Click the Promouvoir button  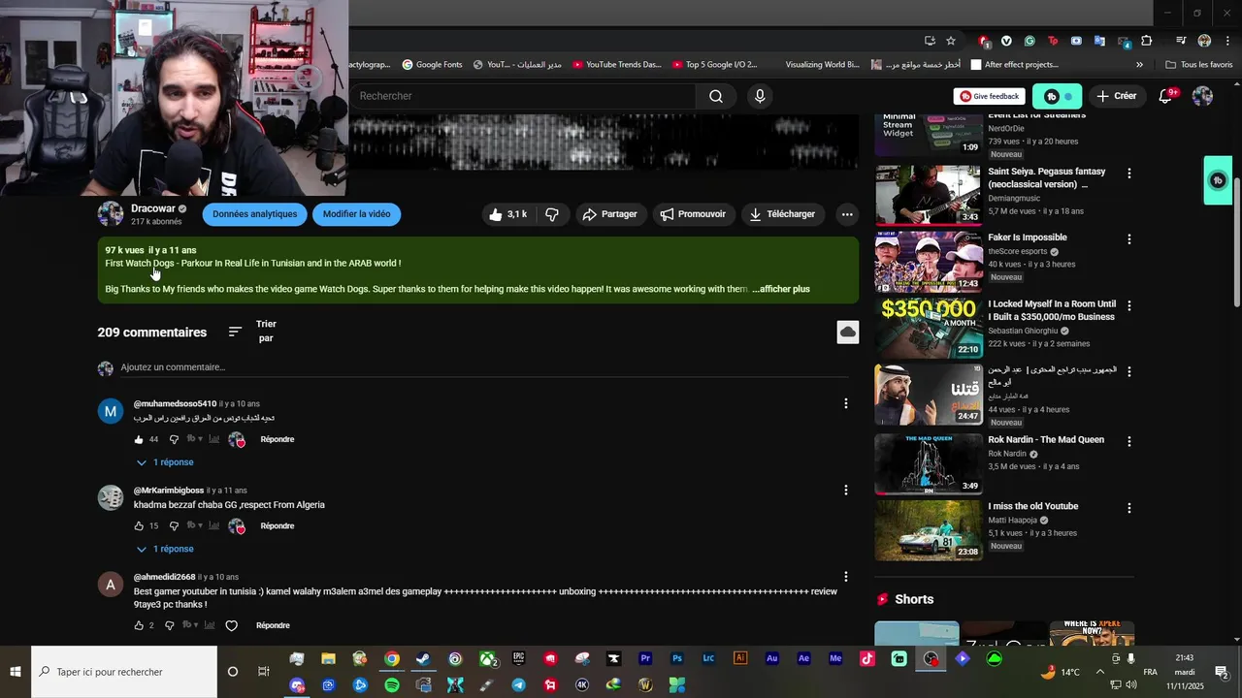pos(693,214)
